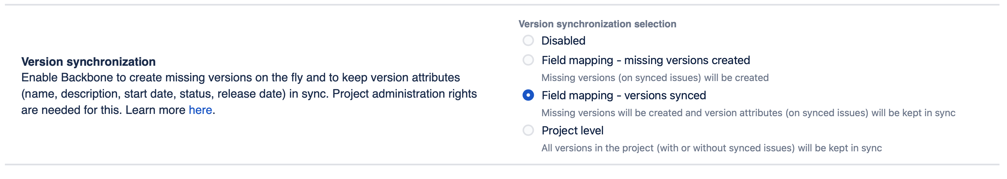
Task: Enable the Project level radio circle
Action: click(x=528, y=130)
